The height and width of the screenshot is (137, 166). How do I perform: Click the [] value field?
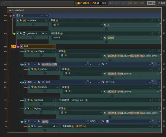(x=132, y=25)
